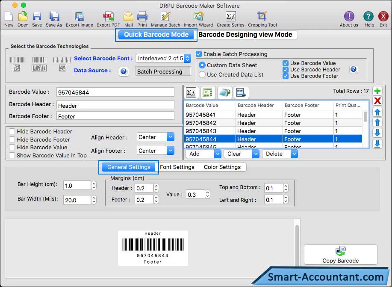Click in the Barcode Value input field
Image resolution: width=392 pixels, height=287 pixels.
[x=115, y=92]
